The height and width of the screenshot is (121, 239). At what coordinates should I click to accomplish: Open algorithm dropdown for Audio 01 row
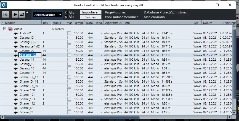point(114,33)
